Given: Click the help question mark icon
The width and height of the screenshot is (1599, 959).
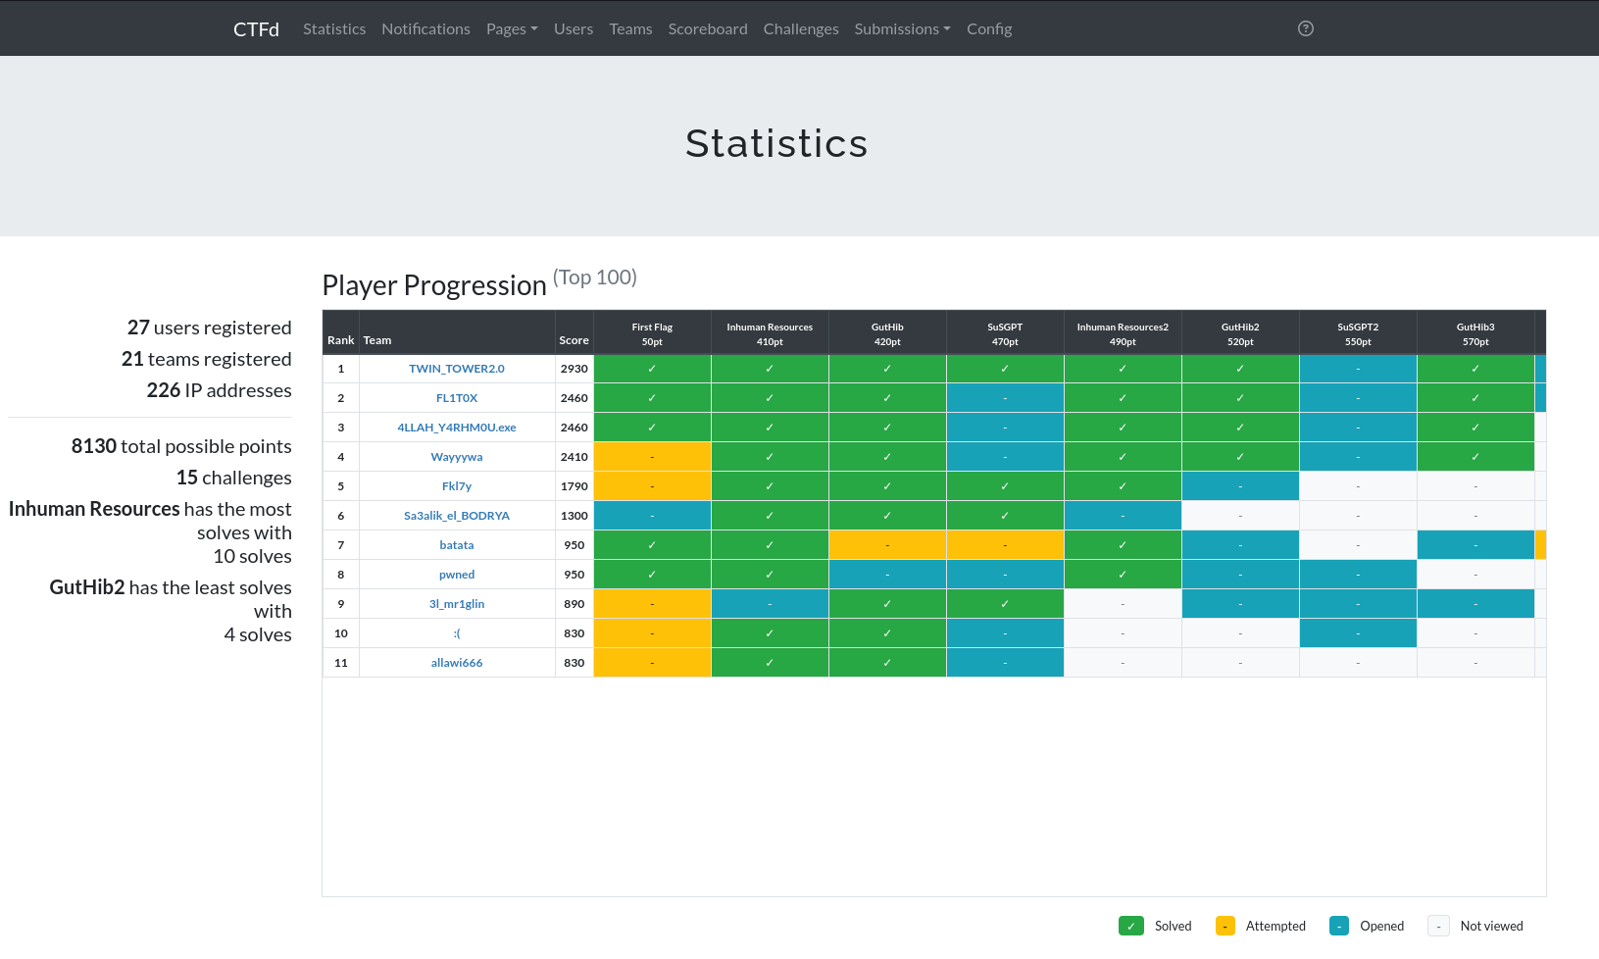Looking at the screenshot, I should (1305, 28).
